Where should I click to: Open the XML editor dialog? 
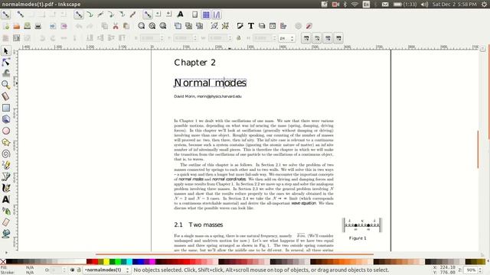pyautogui.click(x=273, y=26)
